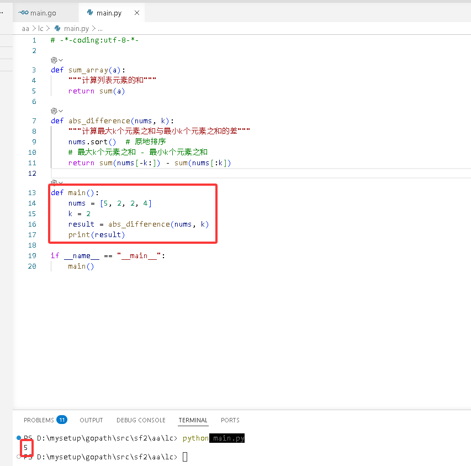This screenshot has height=466, width=471.
Task: Click the return statement on line 11
Action: coord(150,163)
